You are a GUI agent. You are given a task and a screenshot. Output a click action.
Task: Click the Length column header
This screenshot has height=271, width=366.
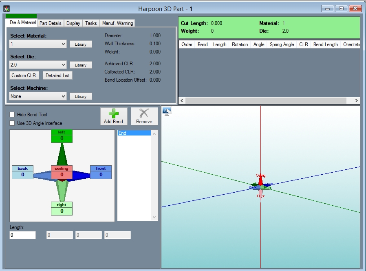[x=220, y=44]
